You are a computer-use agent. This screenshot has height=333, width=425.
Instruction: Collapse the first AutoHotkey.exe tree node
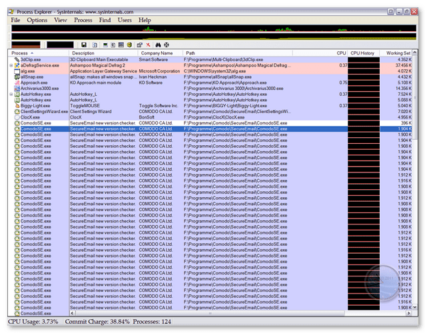pos(11,95)
